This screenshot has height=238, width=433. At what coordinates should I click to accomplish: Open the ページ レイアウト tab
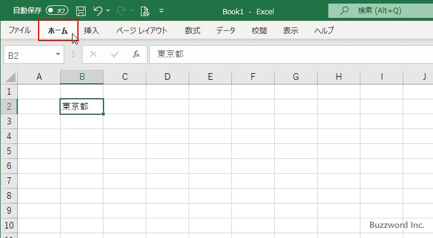click(142, 30)
